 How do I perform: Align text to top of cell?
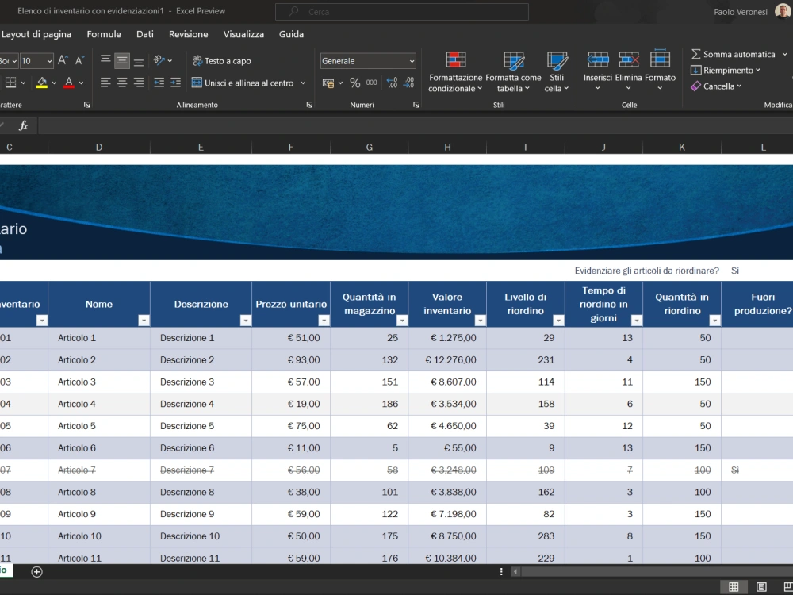tap(105, 61)
